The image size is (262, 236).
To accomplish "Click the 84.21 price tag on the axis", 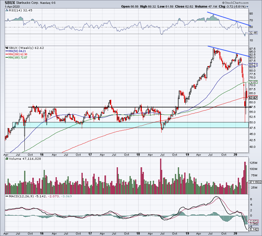I will 253,65.
